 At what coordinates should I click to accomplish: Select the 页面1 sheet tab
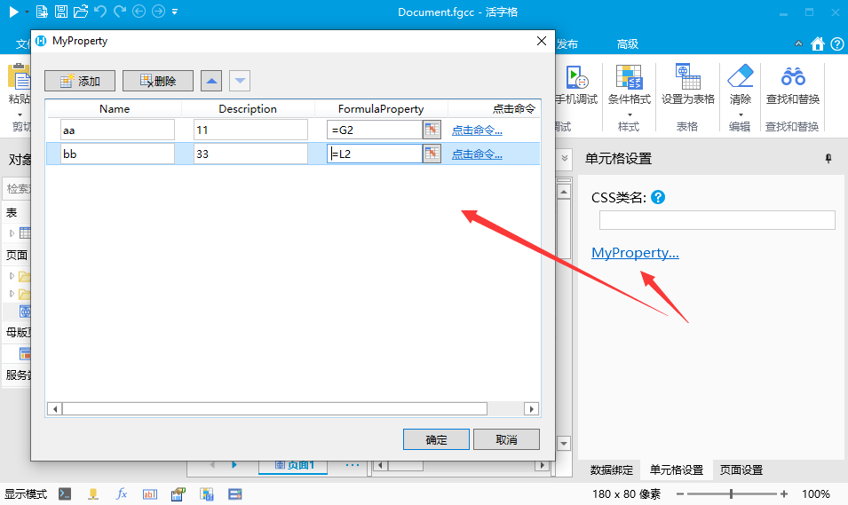[x=294, y=465]
